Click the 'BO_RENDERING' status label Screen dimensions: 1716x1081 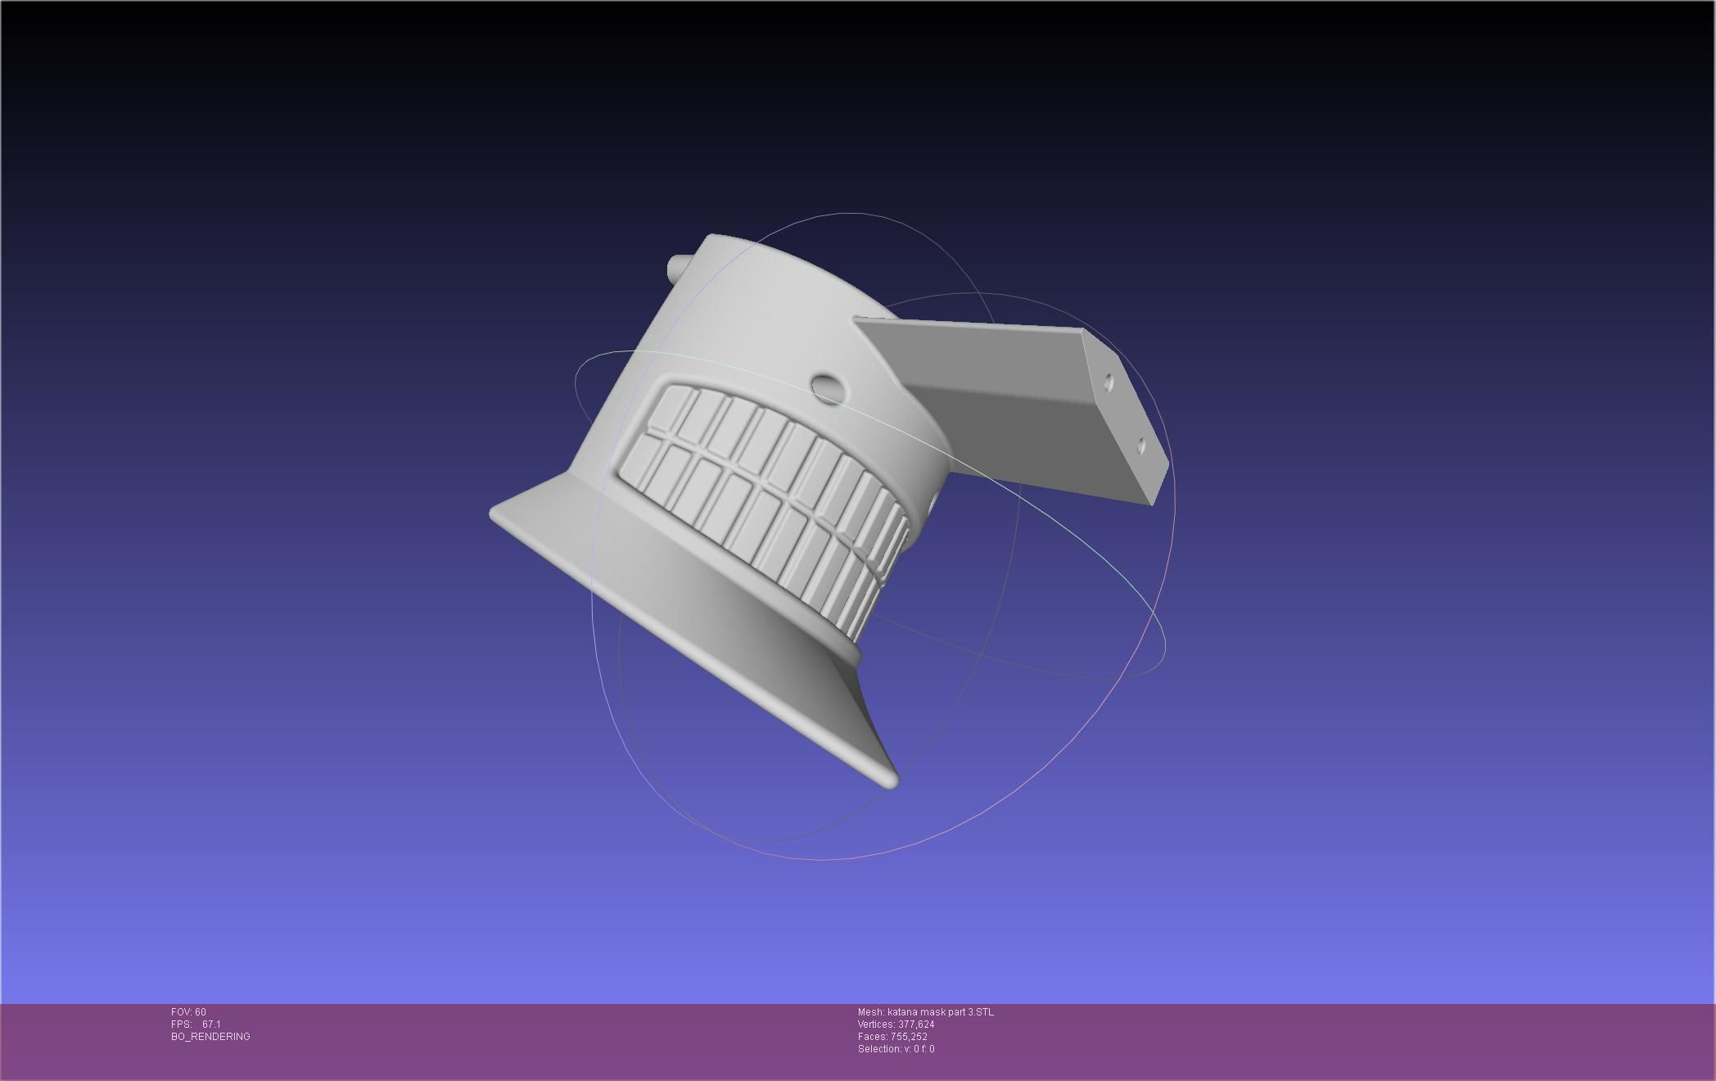pos(210,1037)
